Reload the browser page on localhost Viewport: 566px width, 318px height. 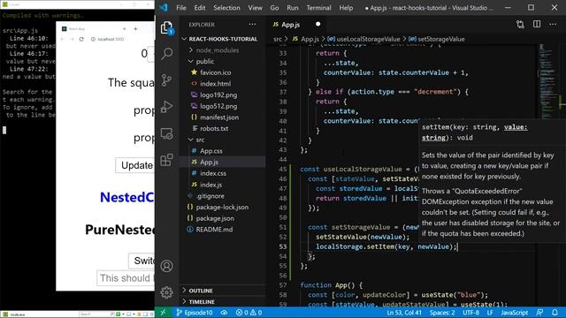click(x=81, y=39)
